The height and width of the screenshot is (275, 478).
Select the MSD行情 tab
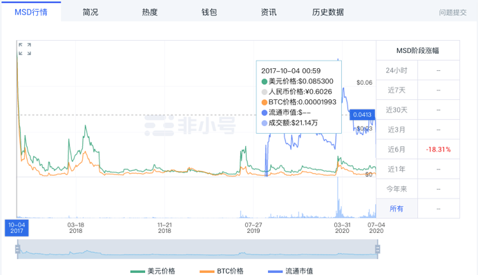31,12
